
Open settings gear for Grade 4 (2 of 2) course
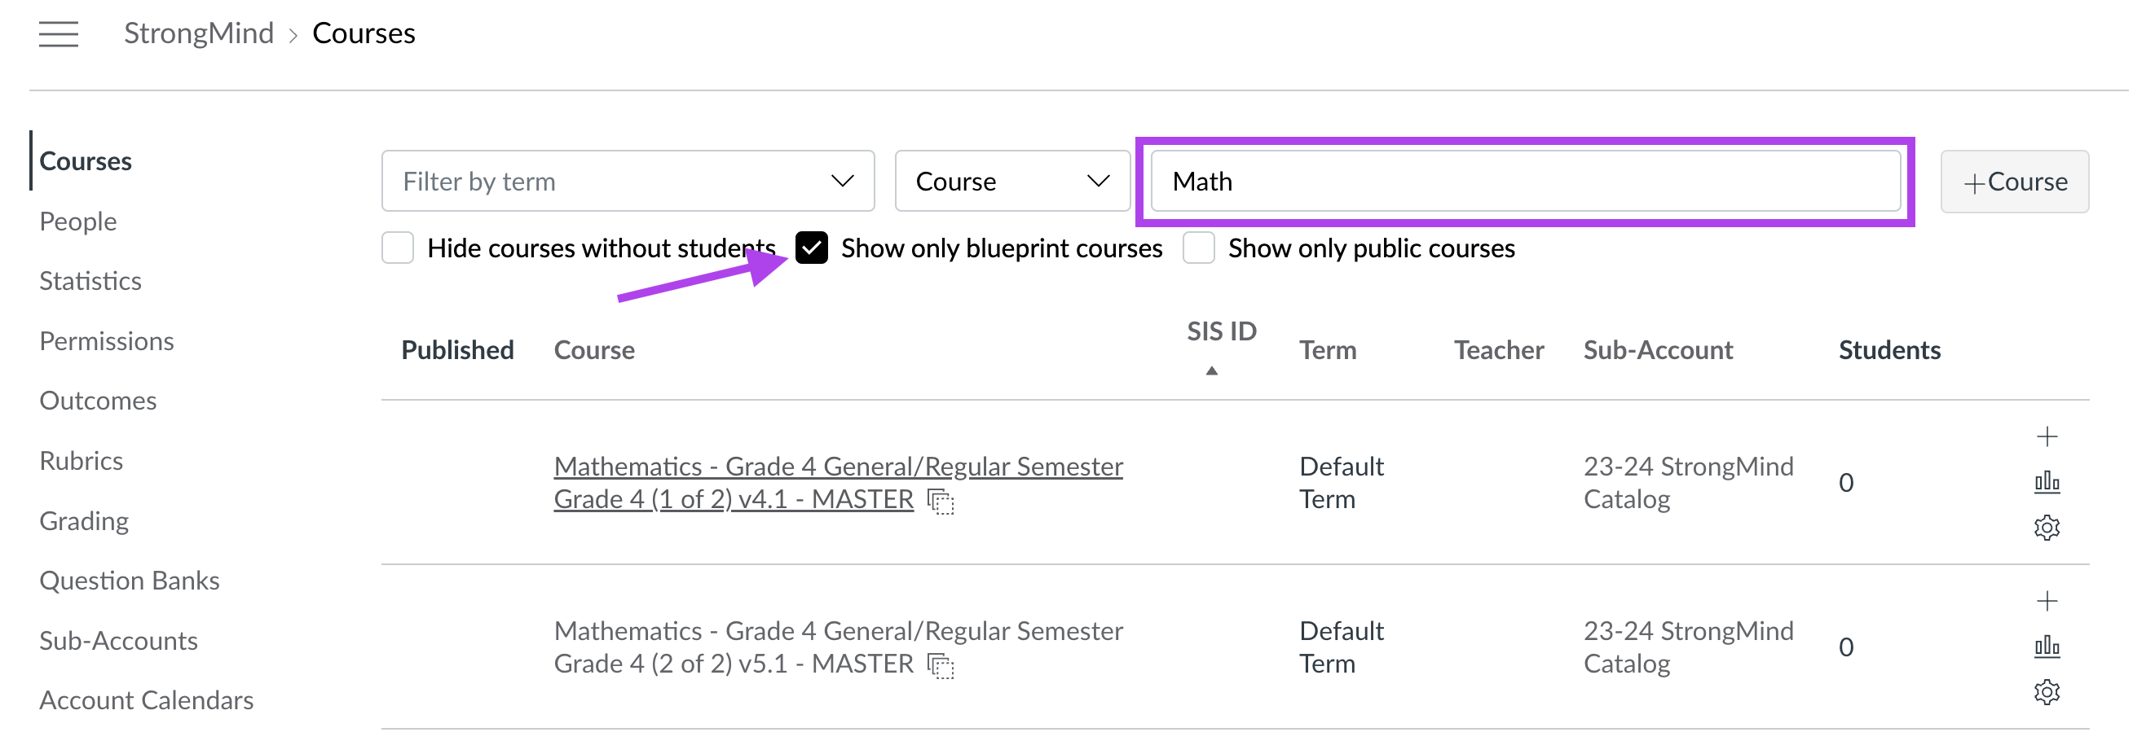[x=2047, y=692]
